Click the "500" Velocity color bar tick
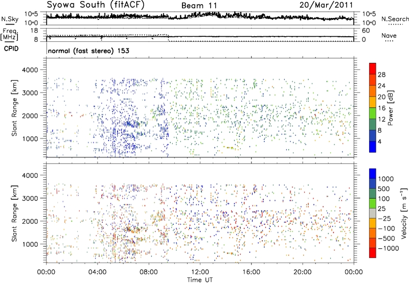Screen dimensions: 409x283 (384, 188)
